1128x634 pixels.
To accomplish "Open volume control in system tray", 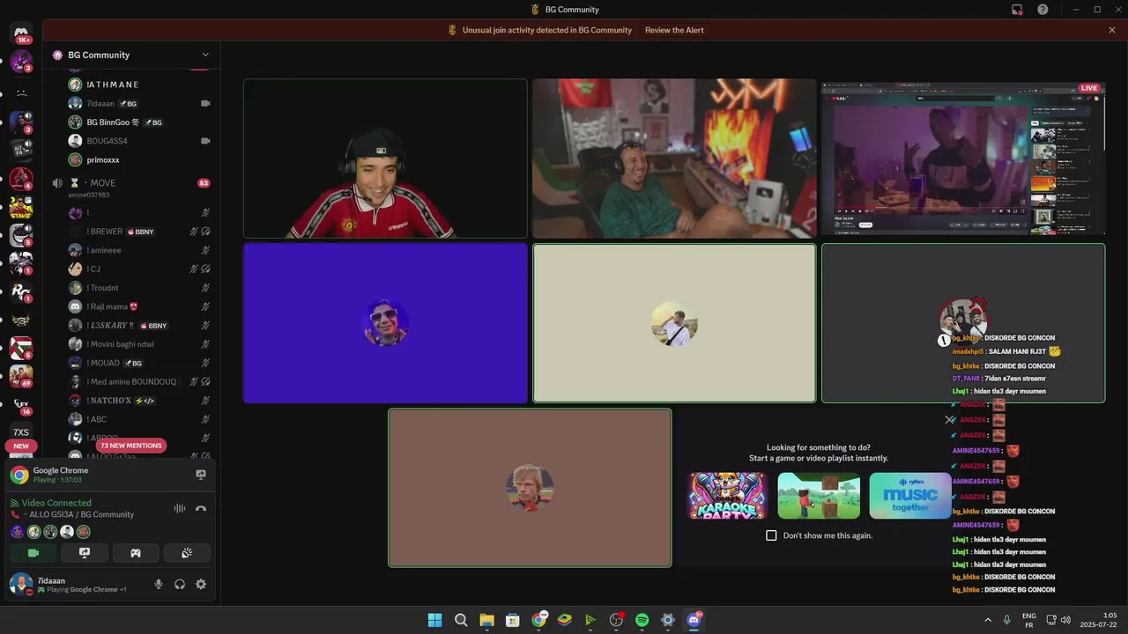I will [1065, 620].
